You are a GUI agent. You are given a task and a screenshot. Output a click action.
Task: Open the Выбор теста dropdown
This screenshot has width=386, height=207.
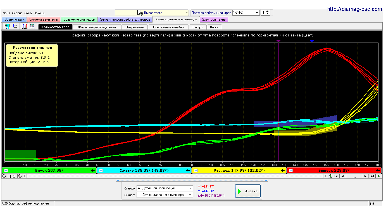[152, 13]
